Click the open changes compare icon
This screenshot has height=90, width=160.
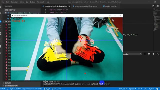(153, 6)
